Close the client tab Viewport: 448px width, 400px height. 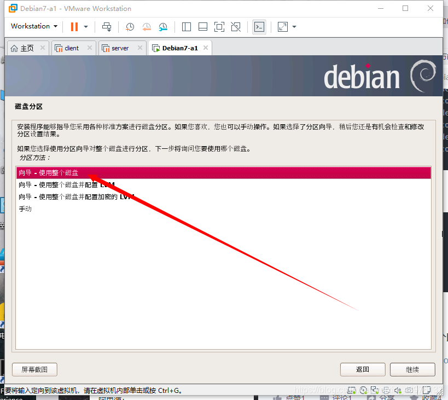[90, 48]
